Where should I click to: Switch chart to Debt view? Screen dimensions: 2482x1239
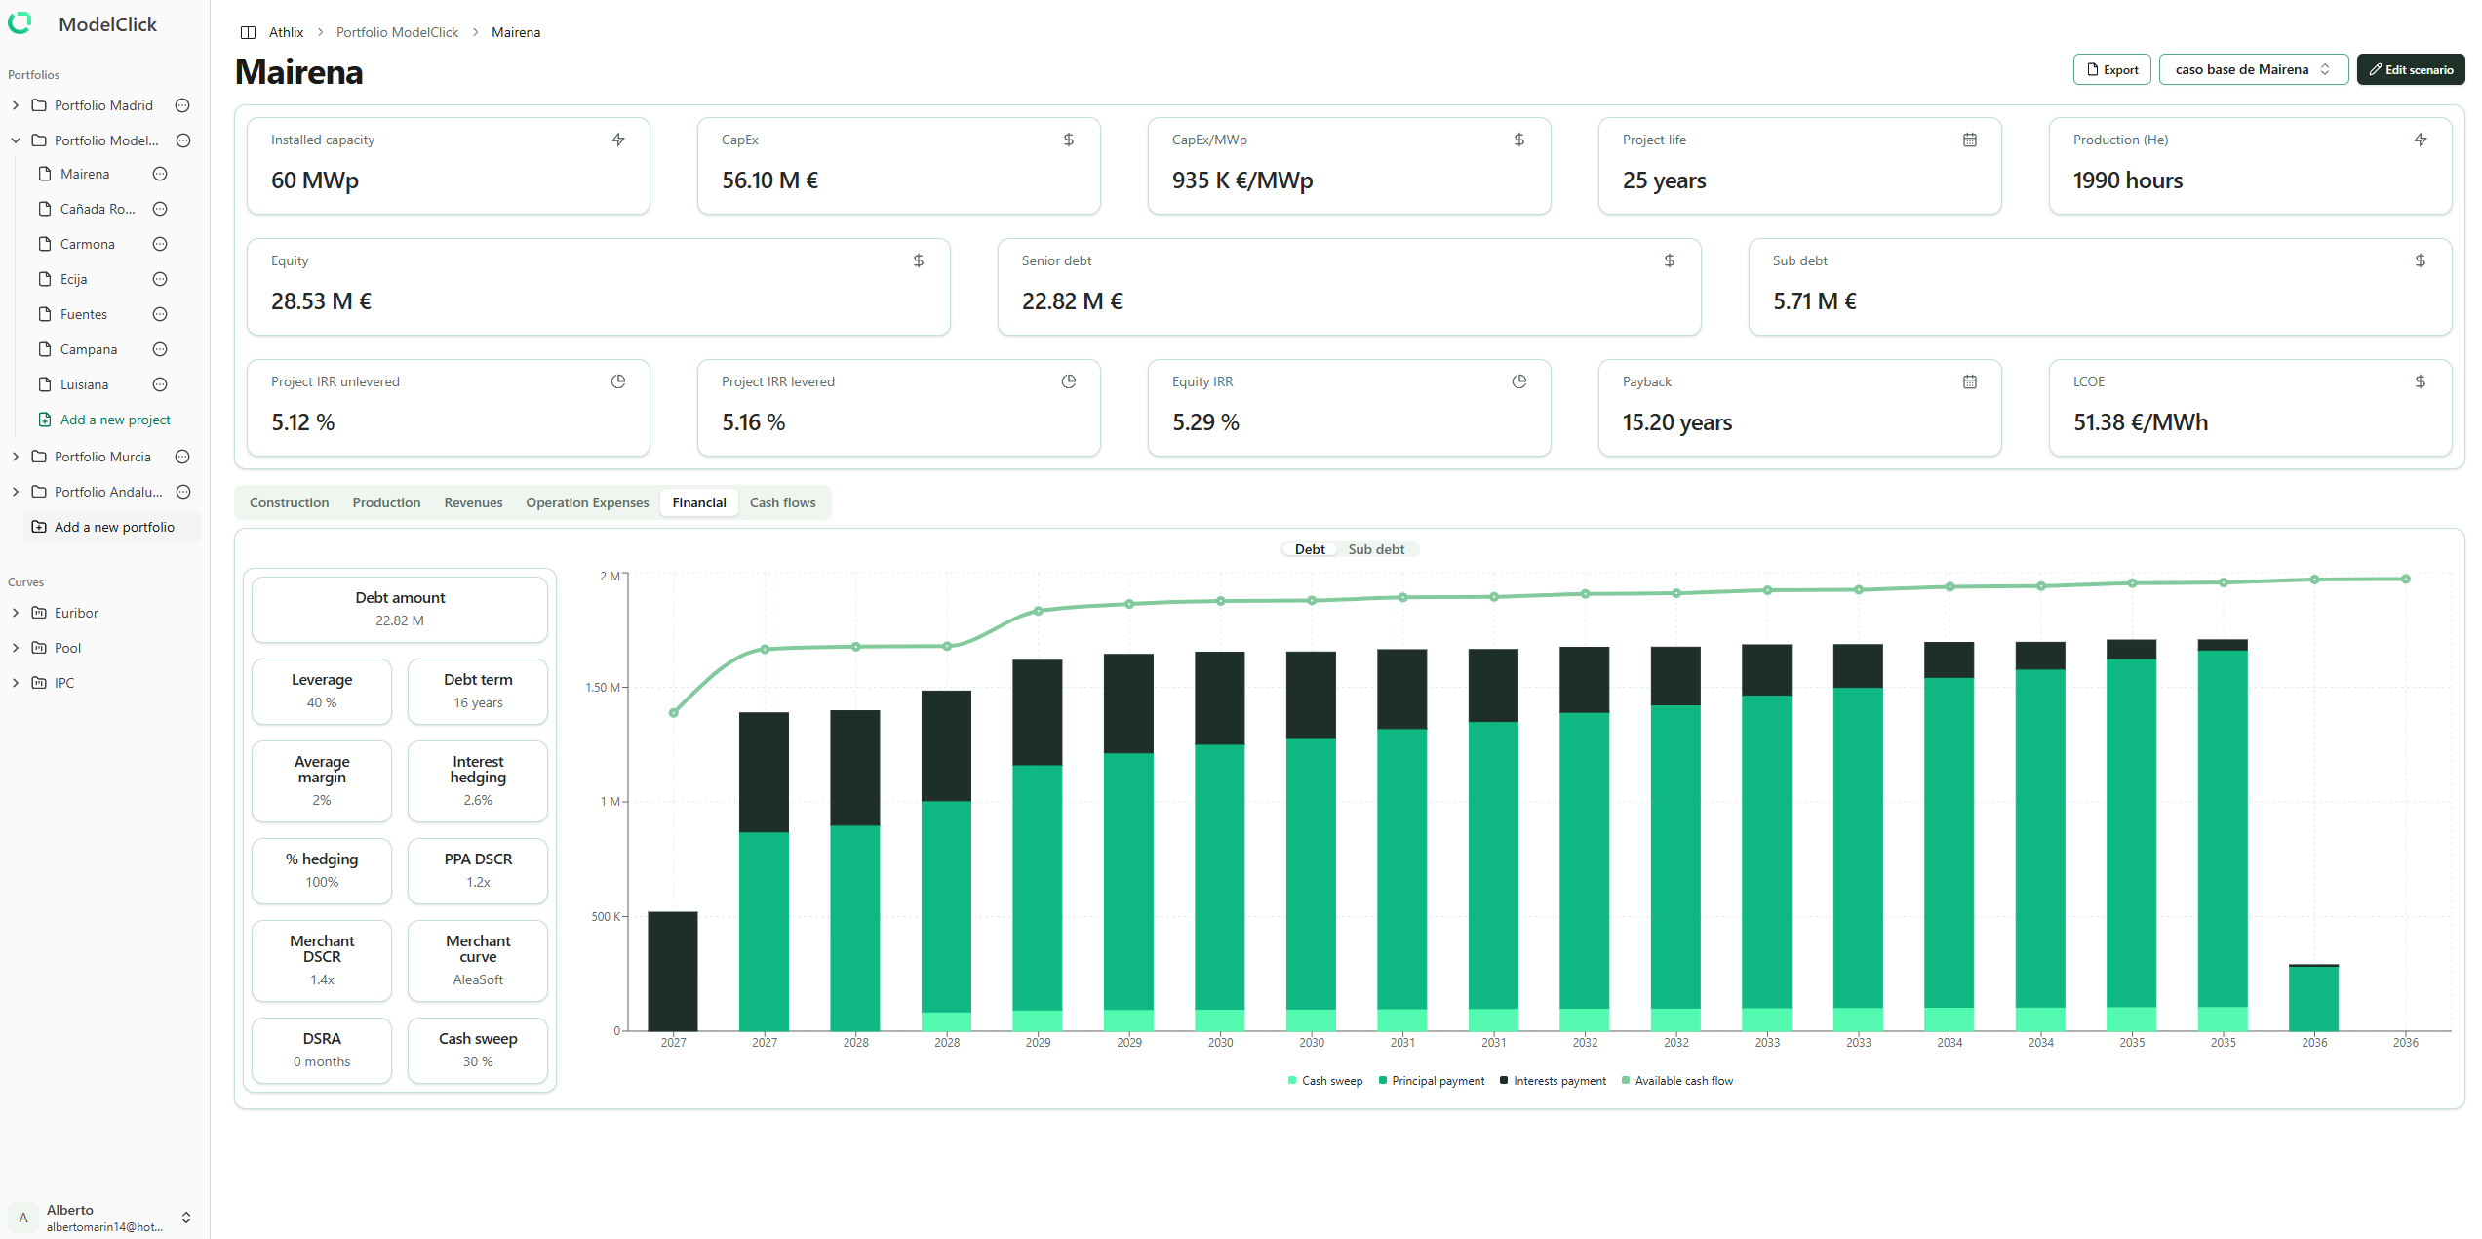pyautogui.click(x=1309, y=549)
